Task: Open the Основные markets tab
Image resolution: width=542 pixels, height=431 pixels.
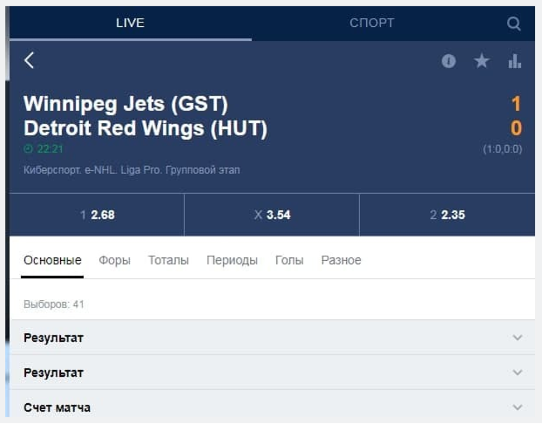Action: tap(52, 260)
